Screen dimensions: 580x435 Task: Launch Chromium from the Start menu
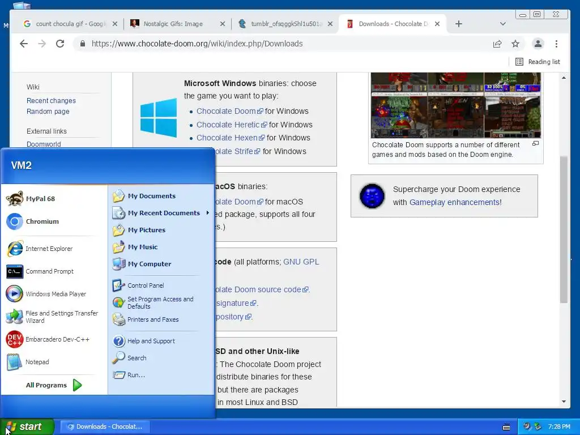[x=54, y=221]
